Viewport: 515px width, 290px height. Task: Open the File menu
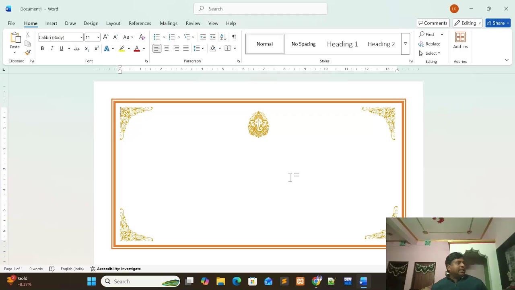tap(11, 23)
